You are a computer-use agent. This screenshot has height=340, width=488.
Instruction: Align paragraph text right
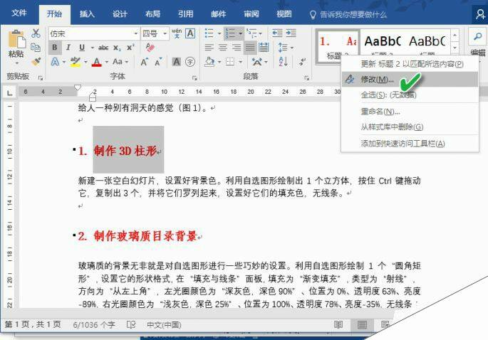[237, 48]
